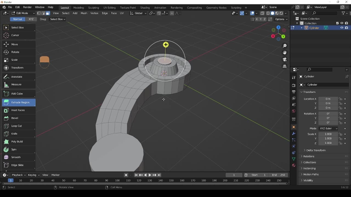The height and width of the screenshot is (197, 351).
Task: Click frame 100 on timeline ruler
Action: coord(117,180)
